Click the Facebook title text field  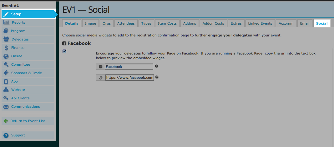pyautogui.click(x=129, y=67)
